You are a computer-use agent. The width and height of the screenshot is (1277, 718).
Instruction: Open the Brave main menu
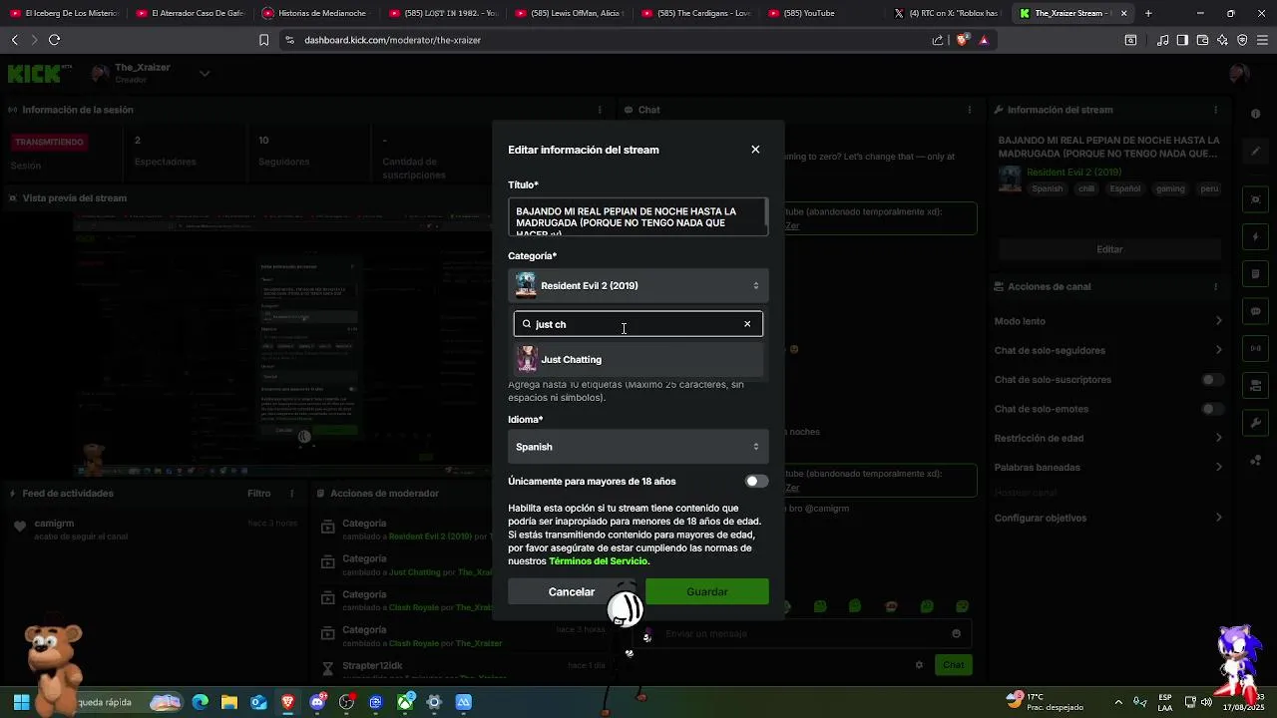pos(1262,40)
